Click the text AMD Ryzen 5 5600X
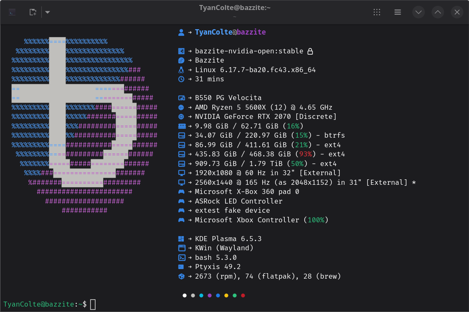Viewport: 469px width, 312px height. click(x=231, y=107)
